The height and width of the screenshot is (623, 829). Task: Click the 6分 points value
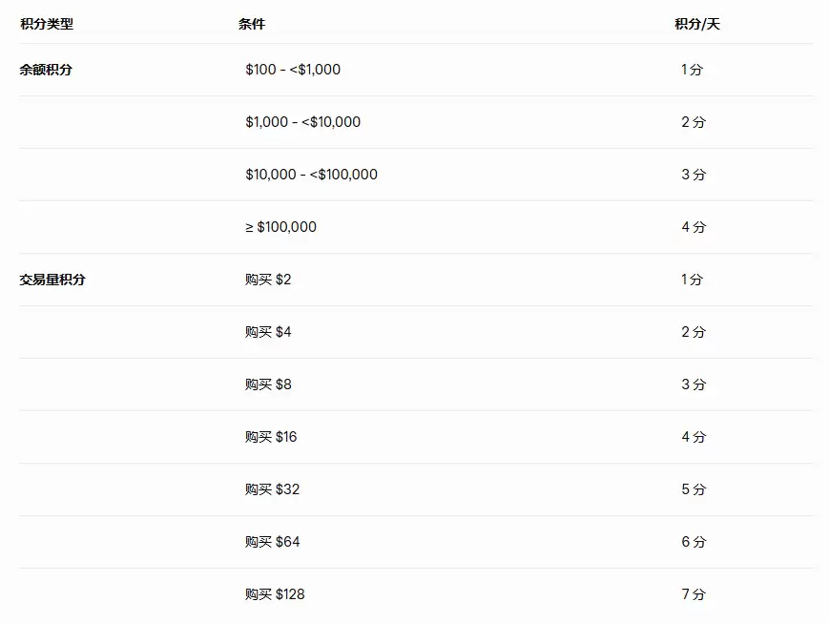point(694,542)
